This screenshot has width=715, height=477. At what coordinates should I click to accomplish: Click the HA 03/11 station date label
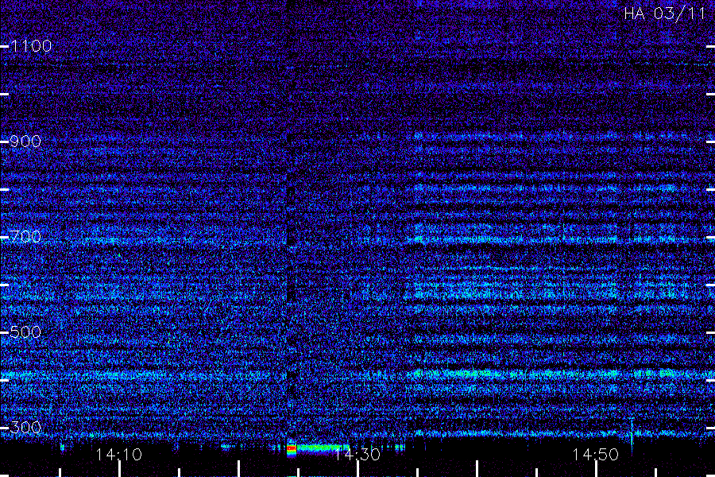tap(665, 14)
